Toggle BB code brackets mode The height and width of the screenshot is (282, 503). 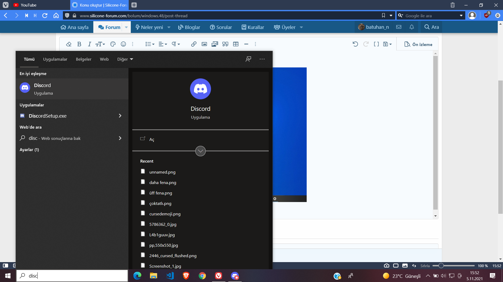point(376,44)
